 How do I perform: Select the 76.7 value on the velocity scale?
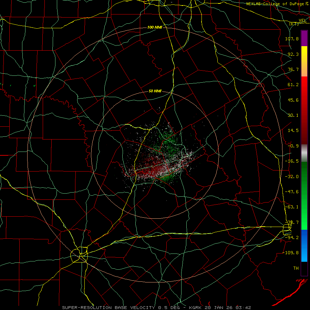(293, 69)
